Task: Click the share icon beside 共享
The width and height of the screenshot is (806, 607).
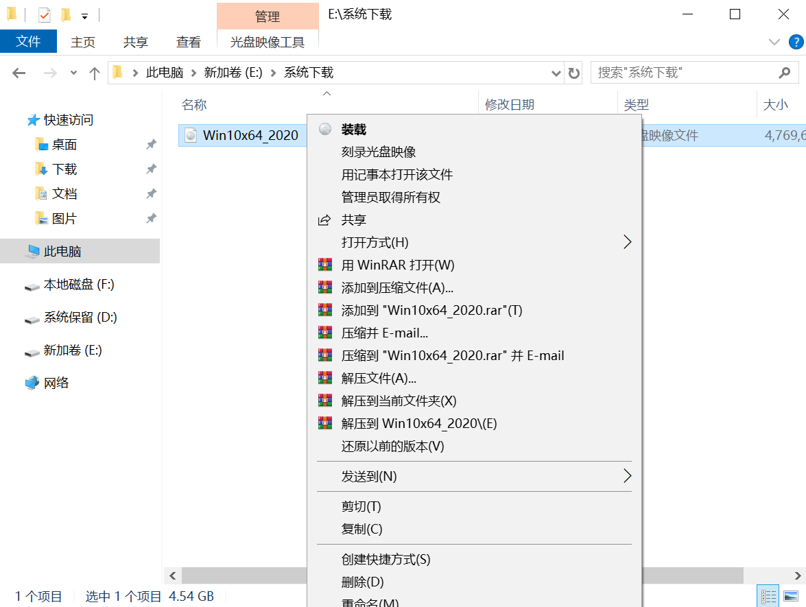Action: [324, 220]
